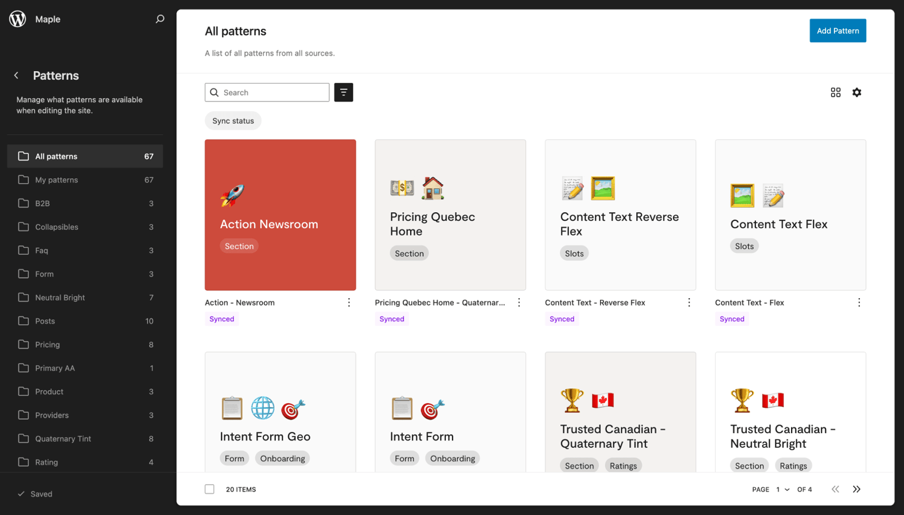Open the Neutral Bright pattern category
This screenshot has width=904, height=515.
(85, 297)
